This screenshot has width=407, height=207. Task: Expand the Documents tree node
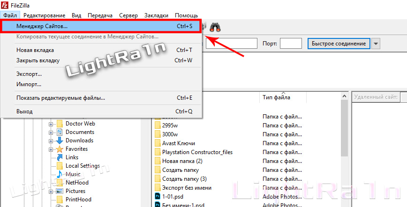click(x=51, y=133)
